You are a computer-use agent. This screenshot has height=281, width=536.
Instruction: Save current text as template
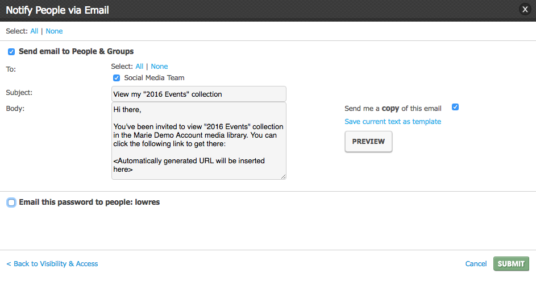pyautogui.click(x=393, y=122)
